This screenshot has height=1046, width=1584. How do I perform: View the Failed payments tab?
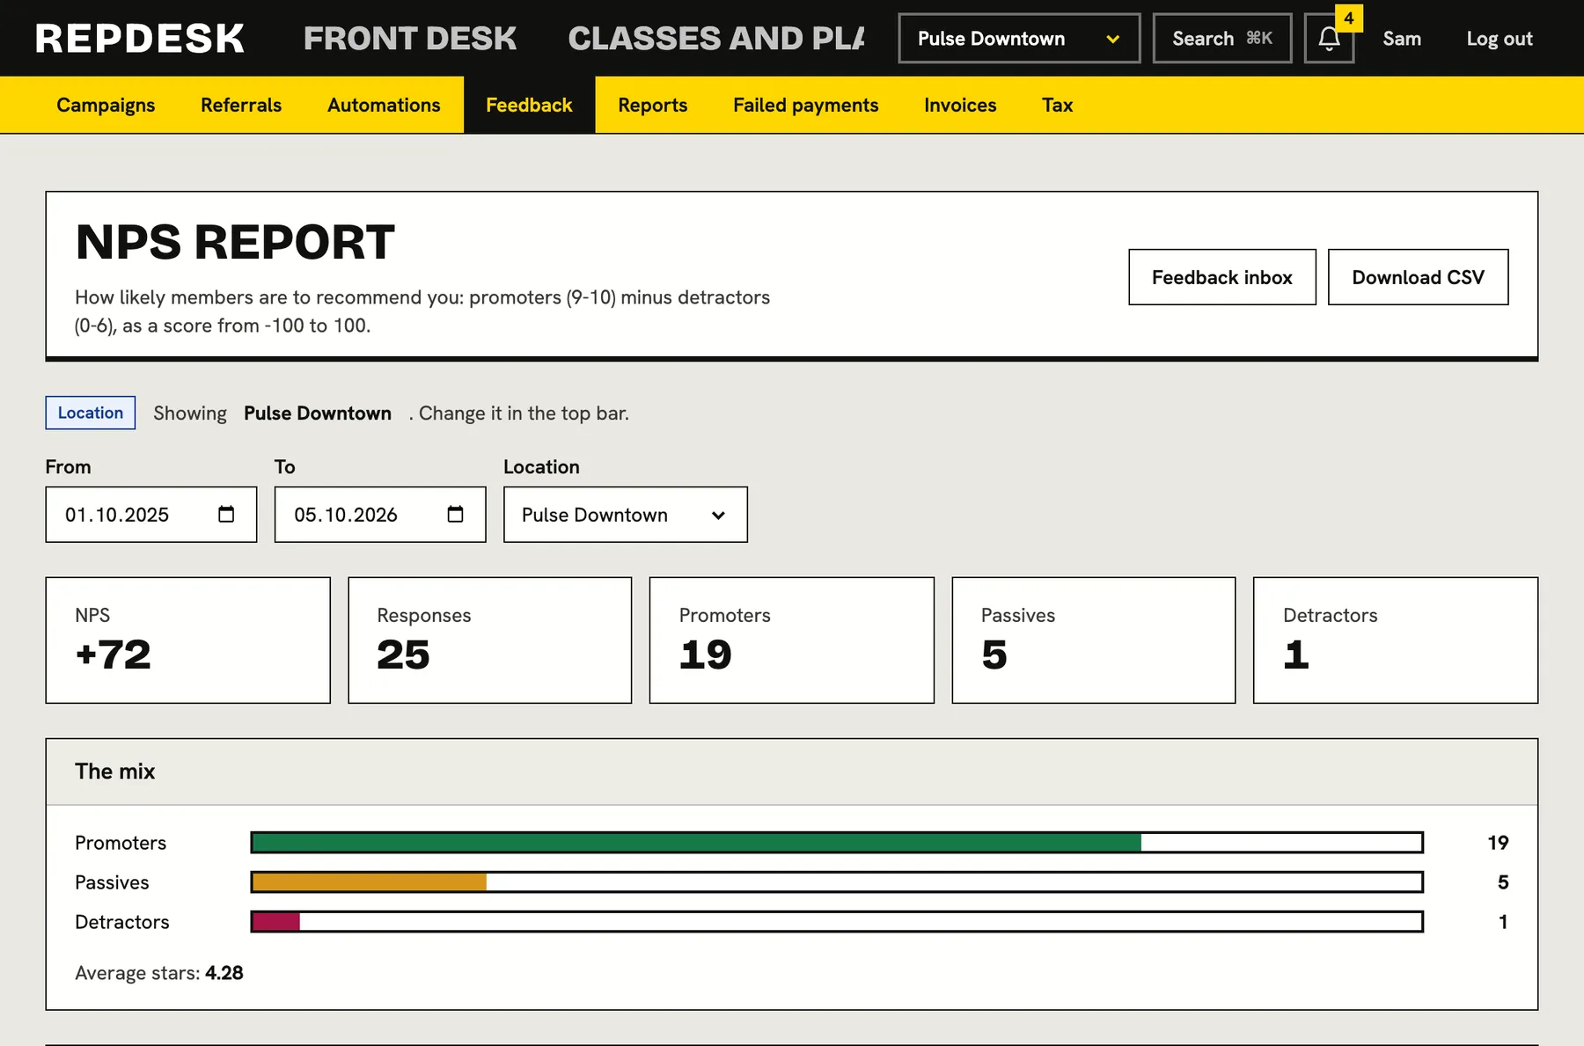tap(805, 105)
